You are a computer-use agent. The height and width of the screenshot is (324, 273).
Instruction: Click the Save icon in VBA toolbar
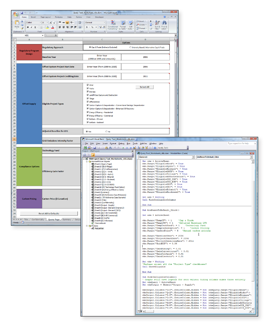click(94, 148)
